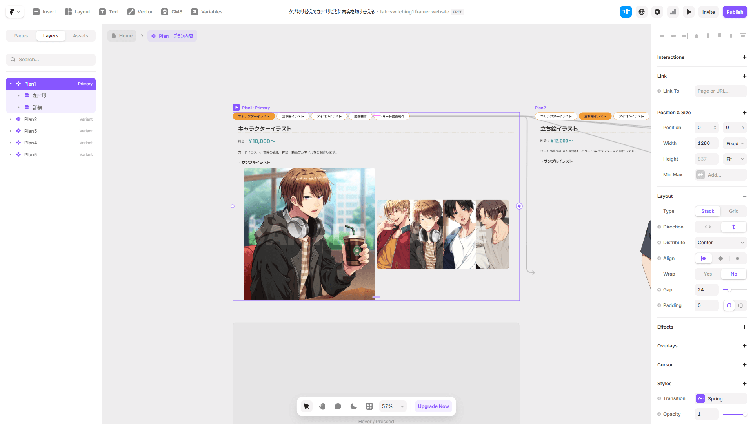This screenshot has height=424, width=753.
Task: Click the preview play button
Action: click(x=689, y=12)
